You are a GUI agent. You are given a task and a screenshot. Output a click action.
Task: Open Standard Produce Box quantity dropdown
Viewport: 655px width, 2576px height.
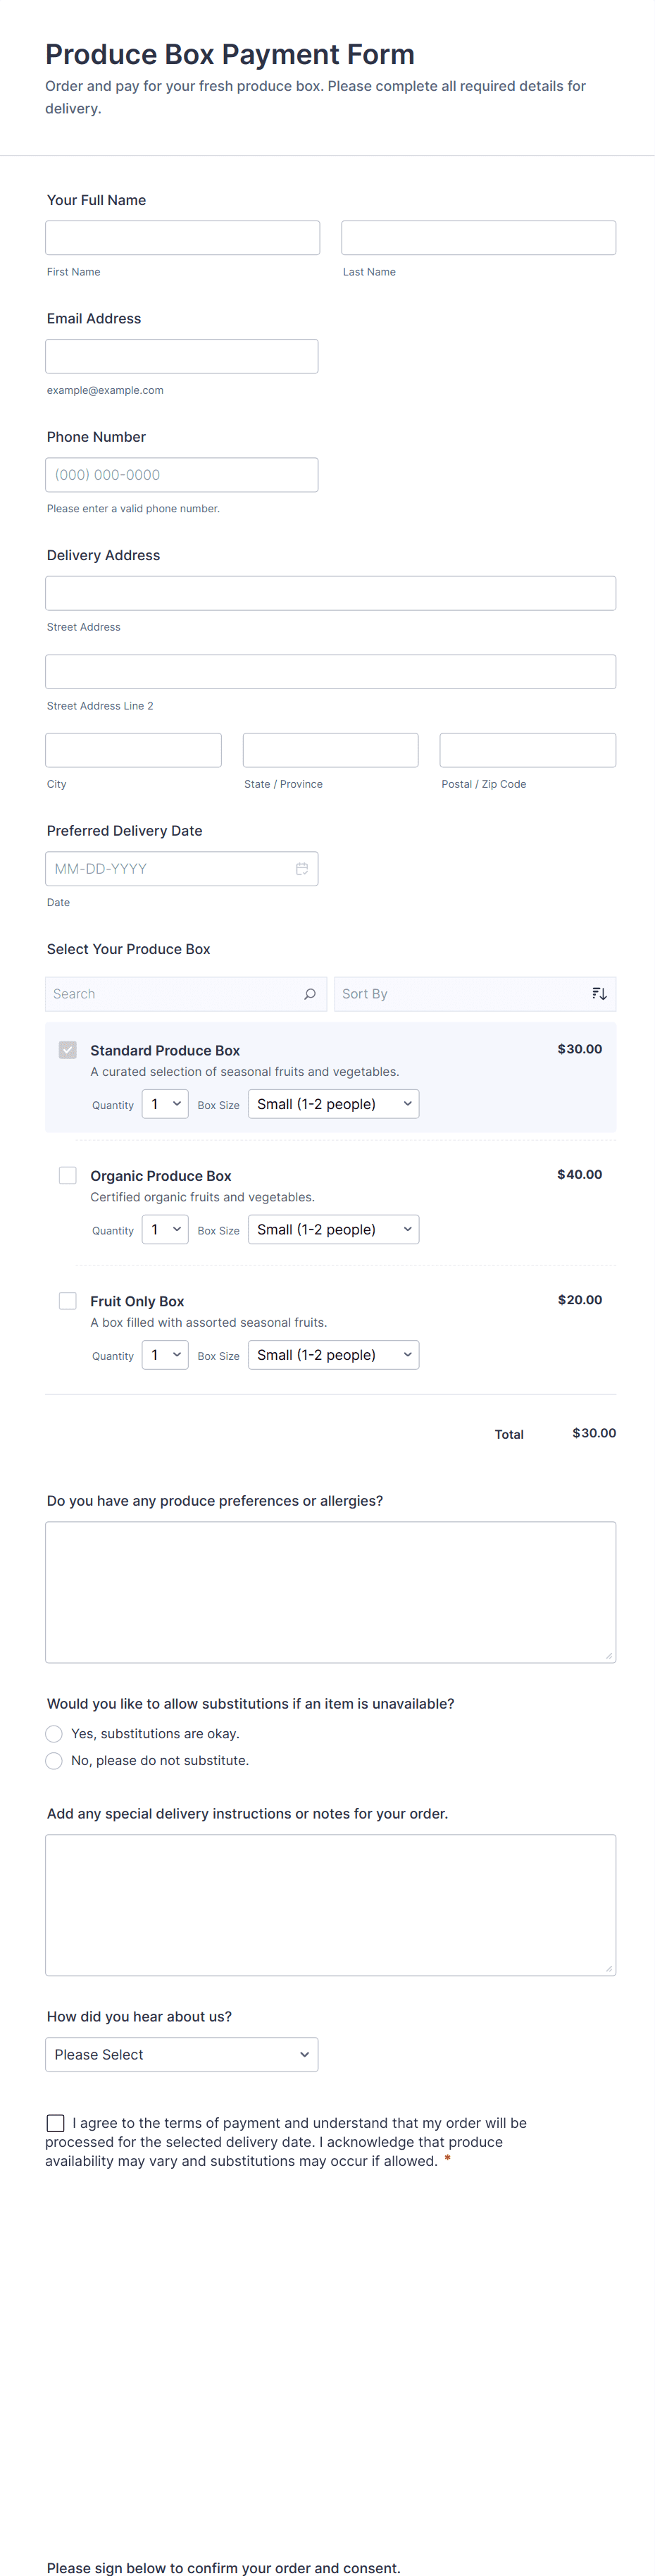(165, 1104)
